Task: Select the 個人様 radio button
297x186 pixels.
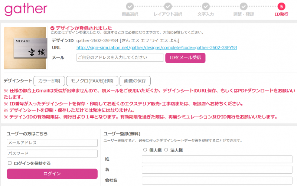Action: tap(145, 150)
